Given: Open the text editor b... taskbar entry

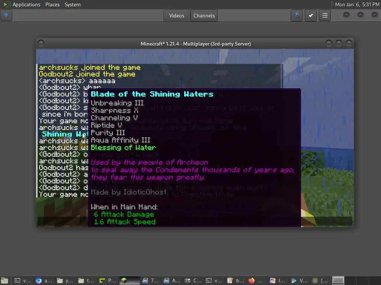Looking at the screenshot, I should [235, 281].
